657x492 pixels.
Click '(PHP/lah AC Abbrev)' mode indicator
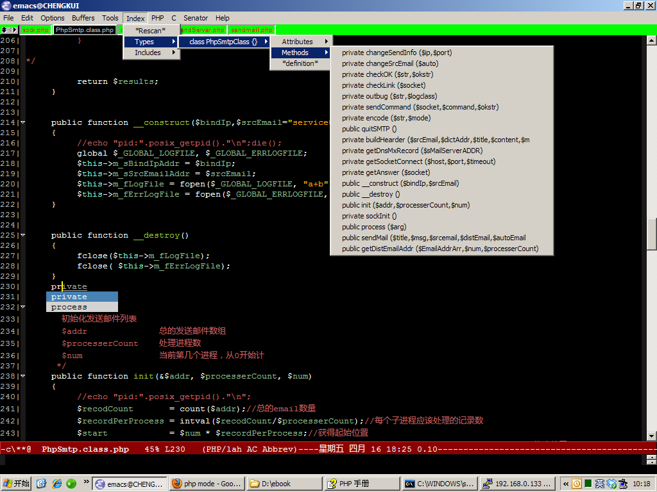[250, 449]
